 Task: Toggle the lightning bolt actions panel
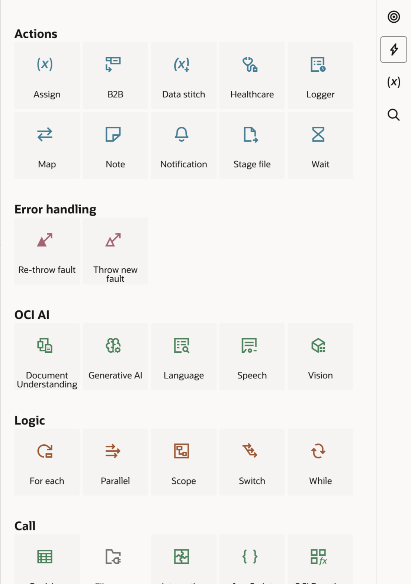pyautogui.click(x=394, y=49)
